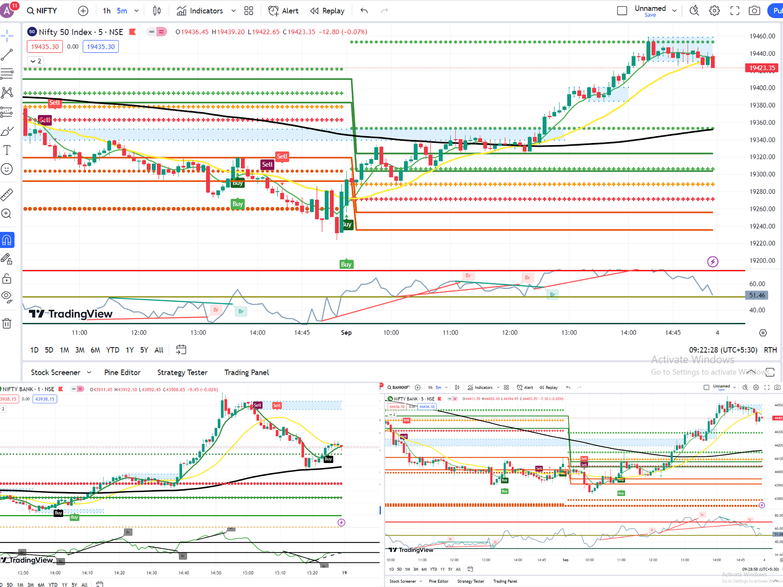Select the Trend Line tool

click(7, 54)
